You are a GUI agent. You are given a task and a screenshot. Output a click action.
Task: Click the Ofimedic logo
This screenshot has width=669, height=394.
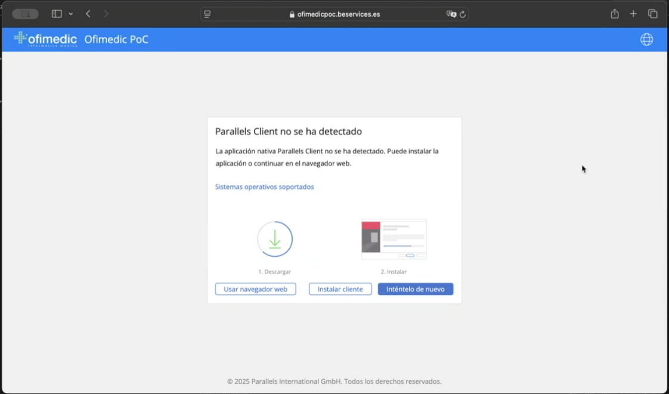click(45, 39)
